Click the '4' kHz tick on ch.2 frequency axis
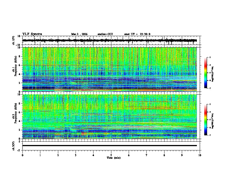Screen dimensions: 225x174 coord(20,121)
